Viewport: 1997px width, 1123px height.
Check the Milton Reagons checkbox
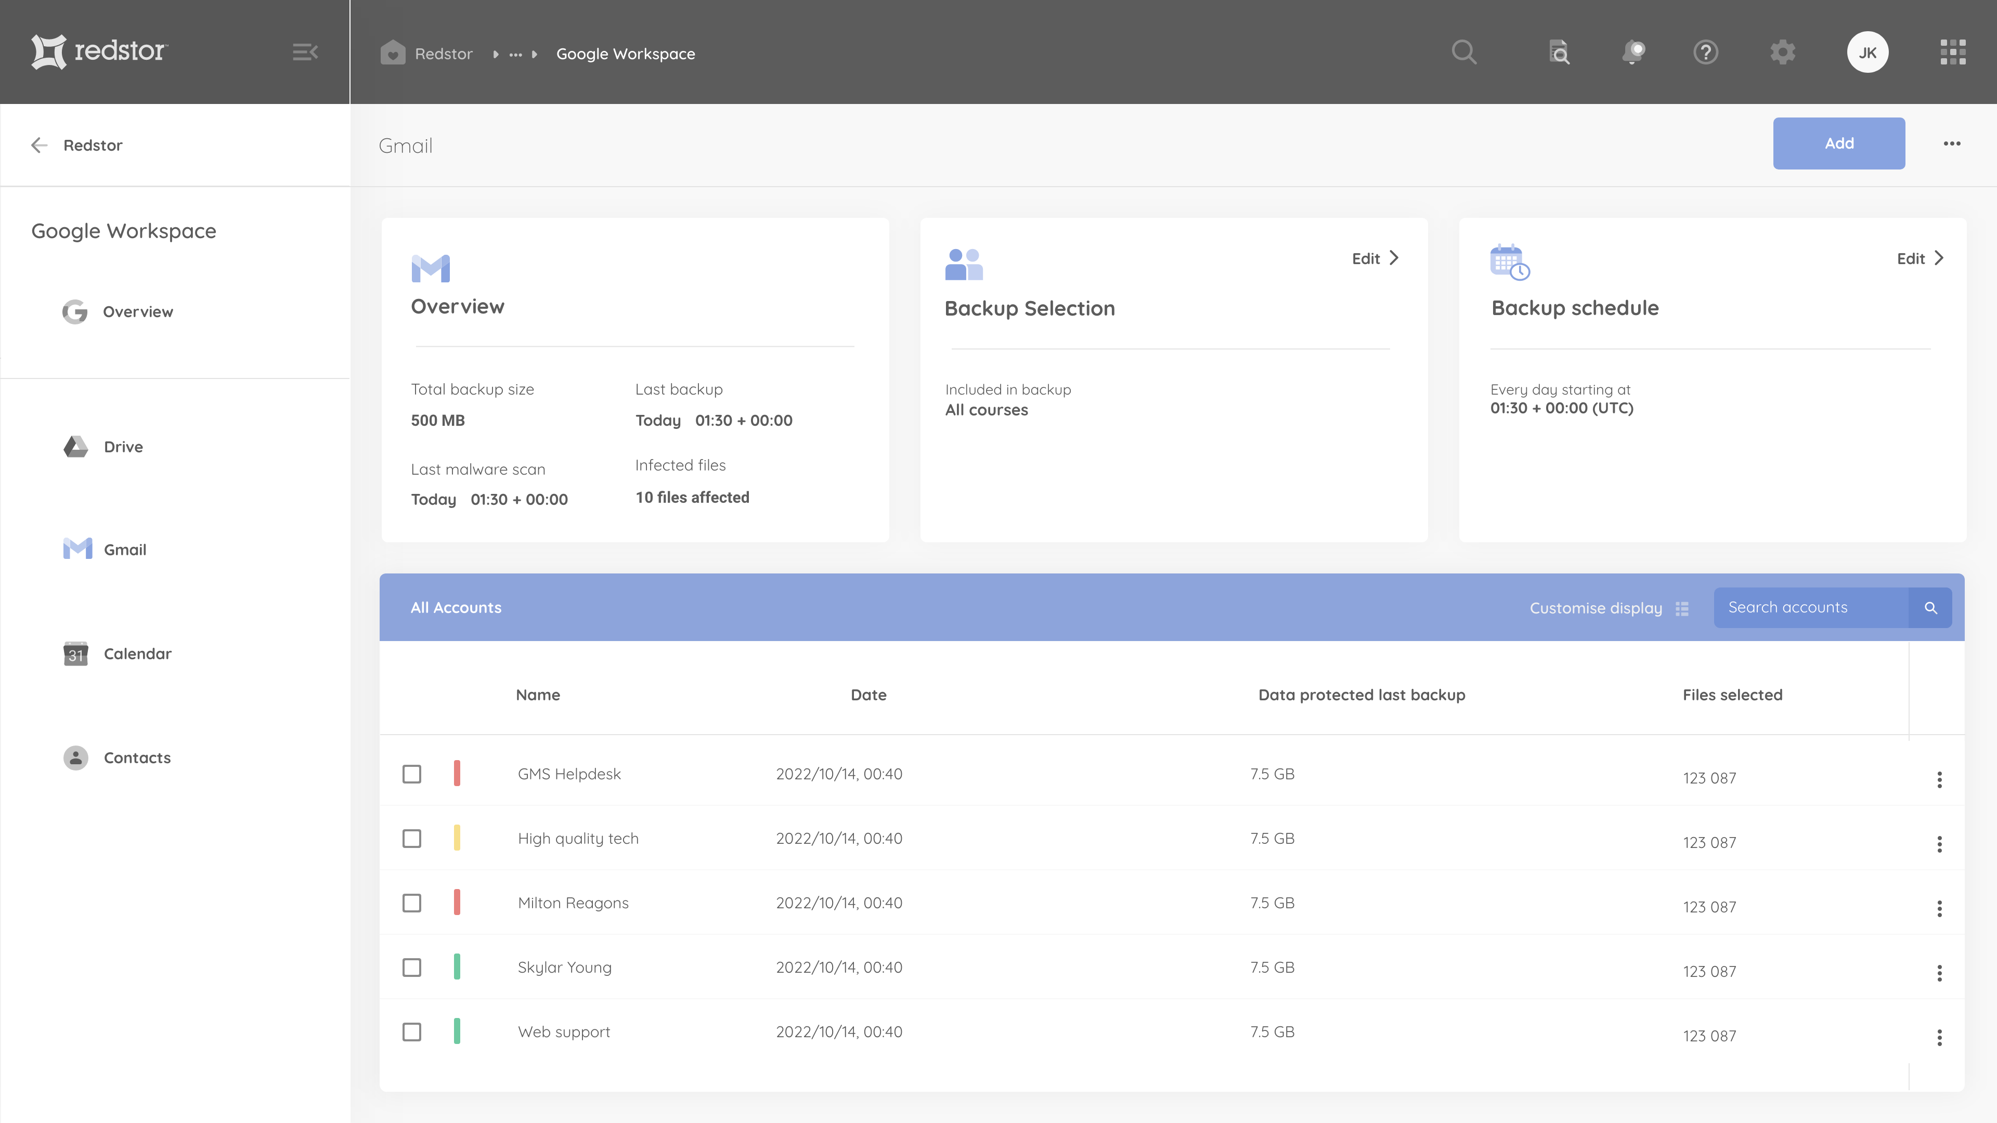412,902
